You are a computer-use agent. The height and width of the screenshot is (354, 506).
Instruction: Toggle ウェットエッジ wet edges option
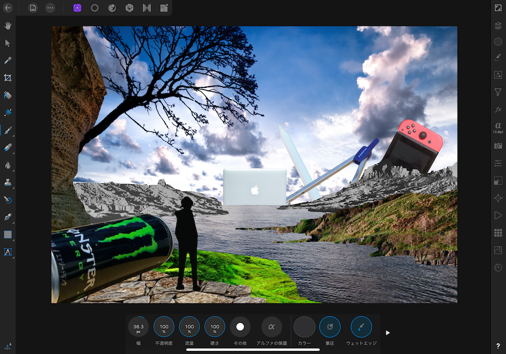click(x=361, y=327)
